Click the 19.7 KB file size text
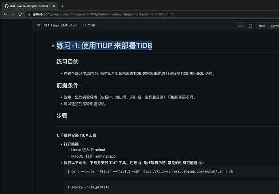This screenshot has width=279, height=194. [x=89, y=25]
